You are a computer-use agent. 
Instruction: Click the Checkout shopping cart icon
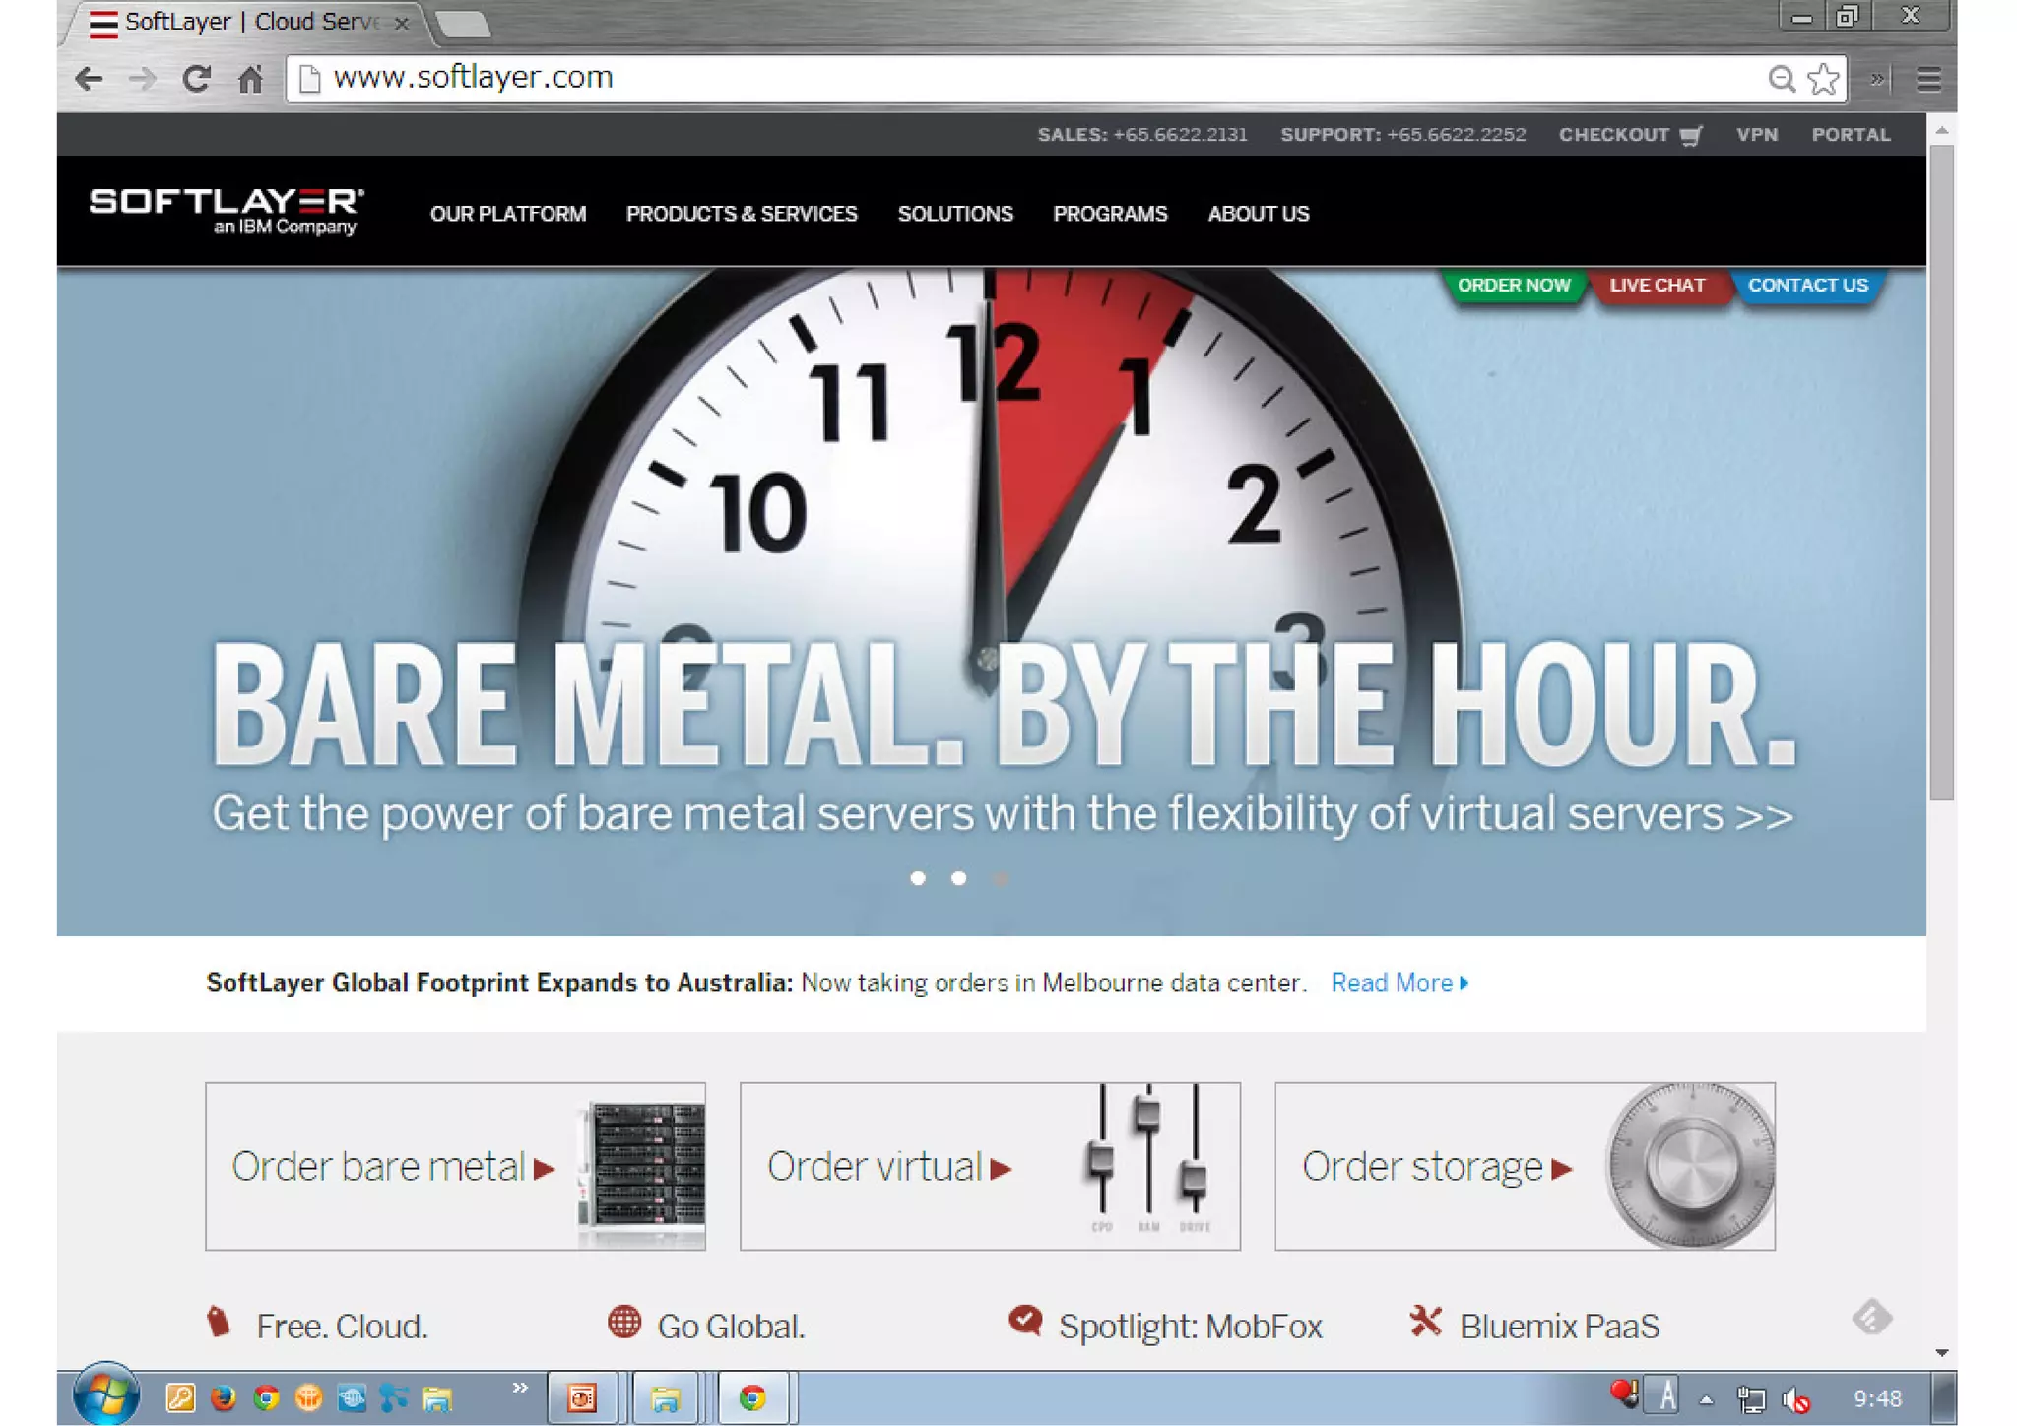[x=1690, y=136]
